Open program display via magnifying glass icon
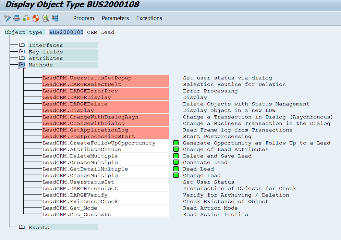Screen dimensions: 341x240 tap(46, 18)
